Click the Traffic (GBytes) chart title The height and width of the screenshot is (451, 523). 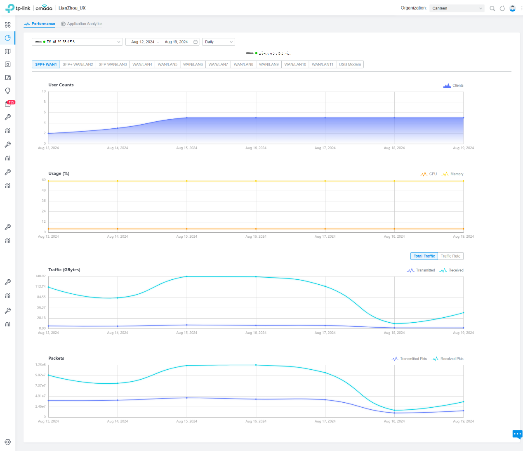(64, 270)
